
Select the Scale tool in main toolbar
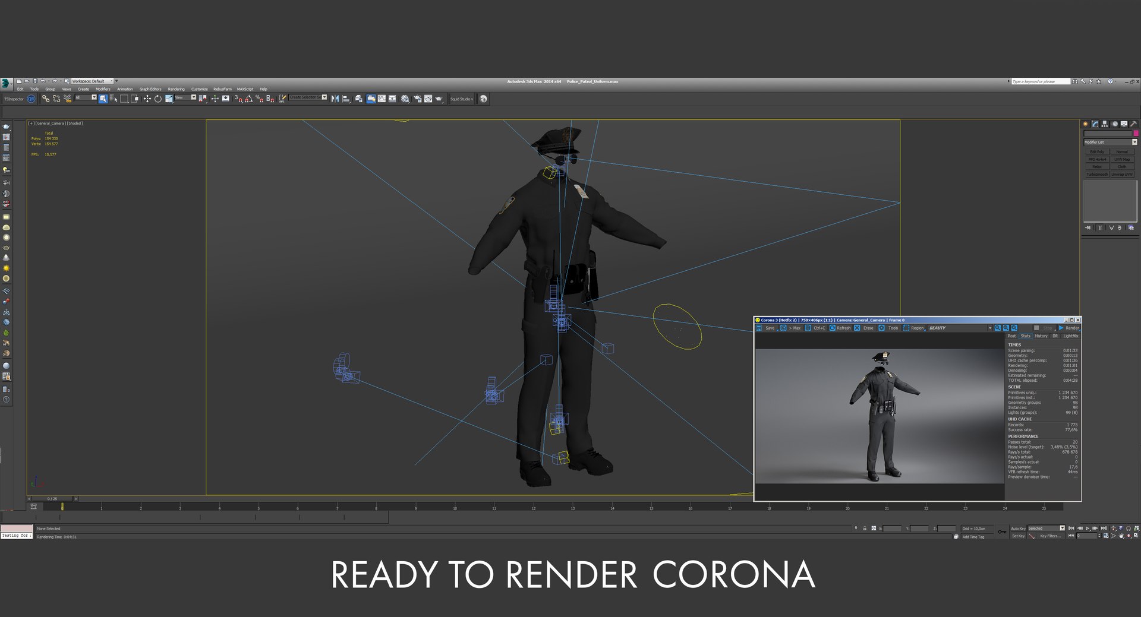tap(169, 99)
